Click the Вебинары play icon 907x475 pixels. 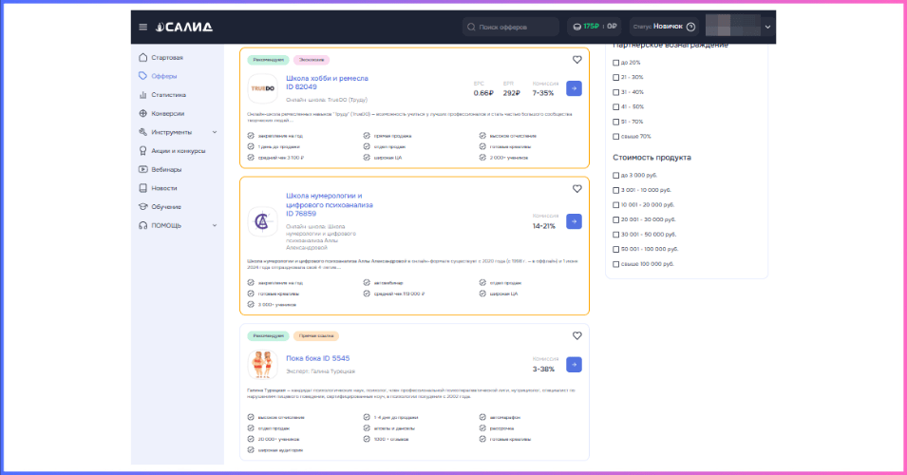coord(142,169)
